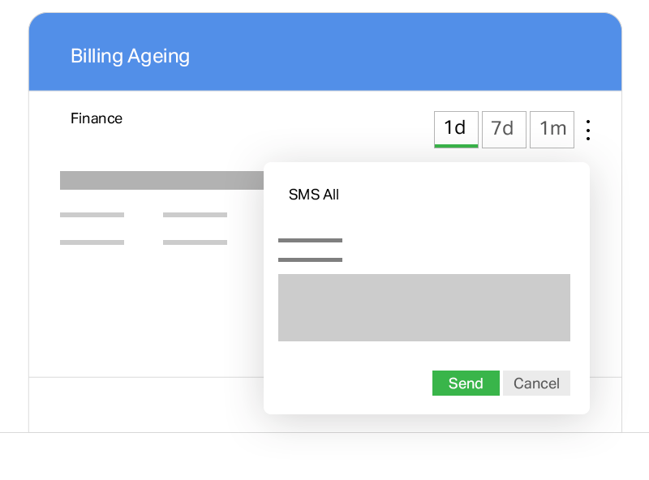The image size is (649, 480).
Task: Select the wide gray table header bar
Action: [x=161, y=181]
